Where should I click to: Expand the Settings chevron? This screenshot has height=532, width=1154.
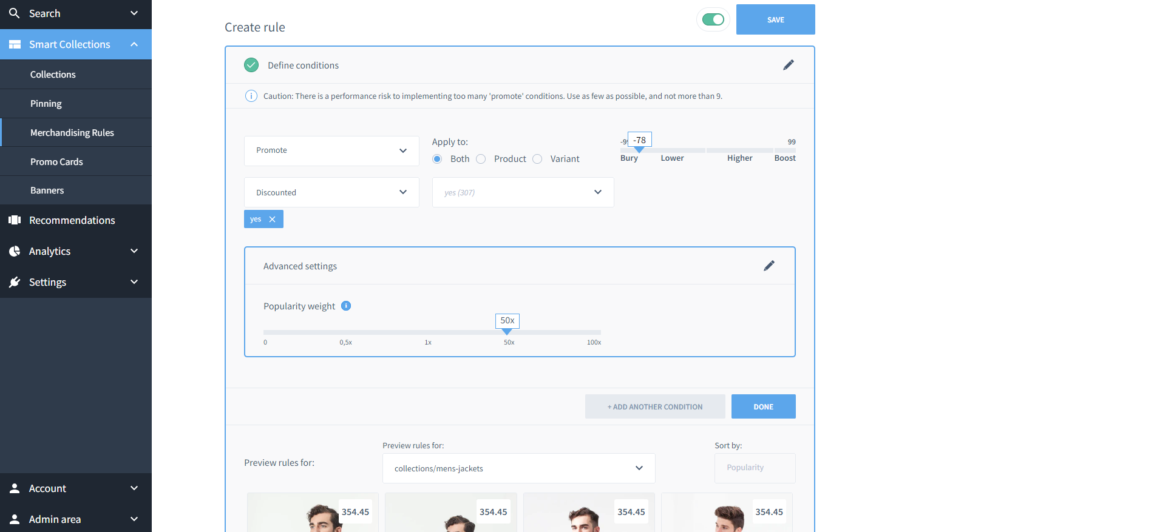pyautogui.click(x=134, y=281)
